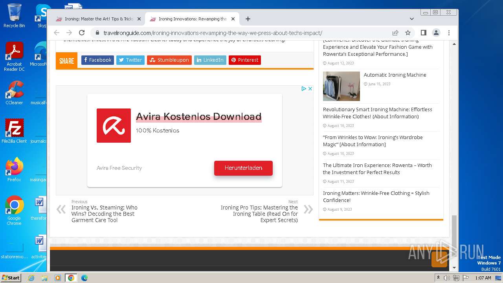Open FileZilla Client desktop icon

pyautogui.click(x=14, y=131)
